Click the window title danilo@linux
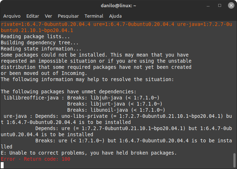 coord(118,6)
